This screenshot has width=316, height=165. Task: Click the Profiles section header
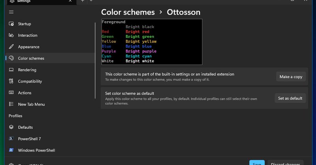pos(15,116)
